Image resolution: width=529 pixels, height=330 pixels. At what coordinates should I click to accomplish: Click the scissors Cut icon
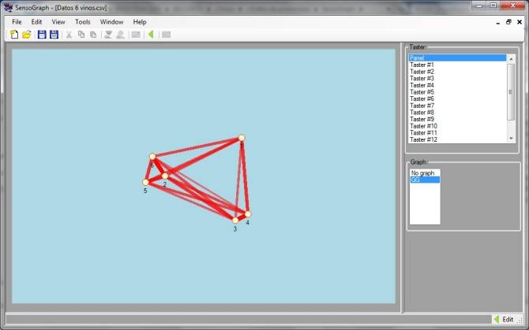(69, 35)
